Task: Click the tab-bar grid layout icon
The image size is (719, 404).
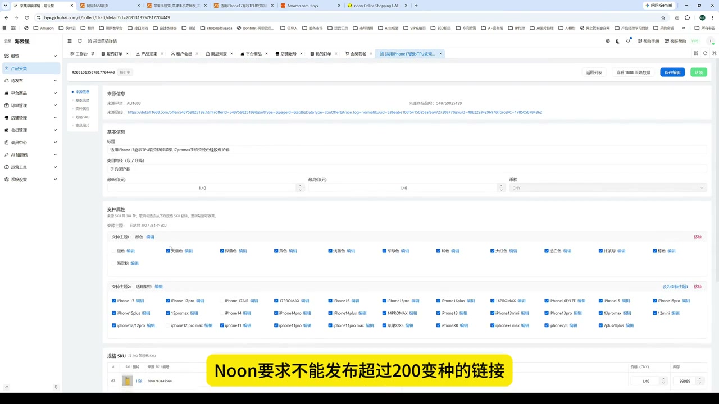Action: pos(696,53)
